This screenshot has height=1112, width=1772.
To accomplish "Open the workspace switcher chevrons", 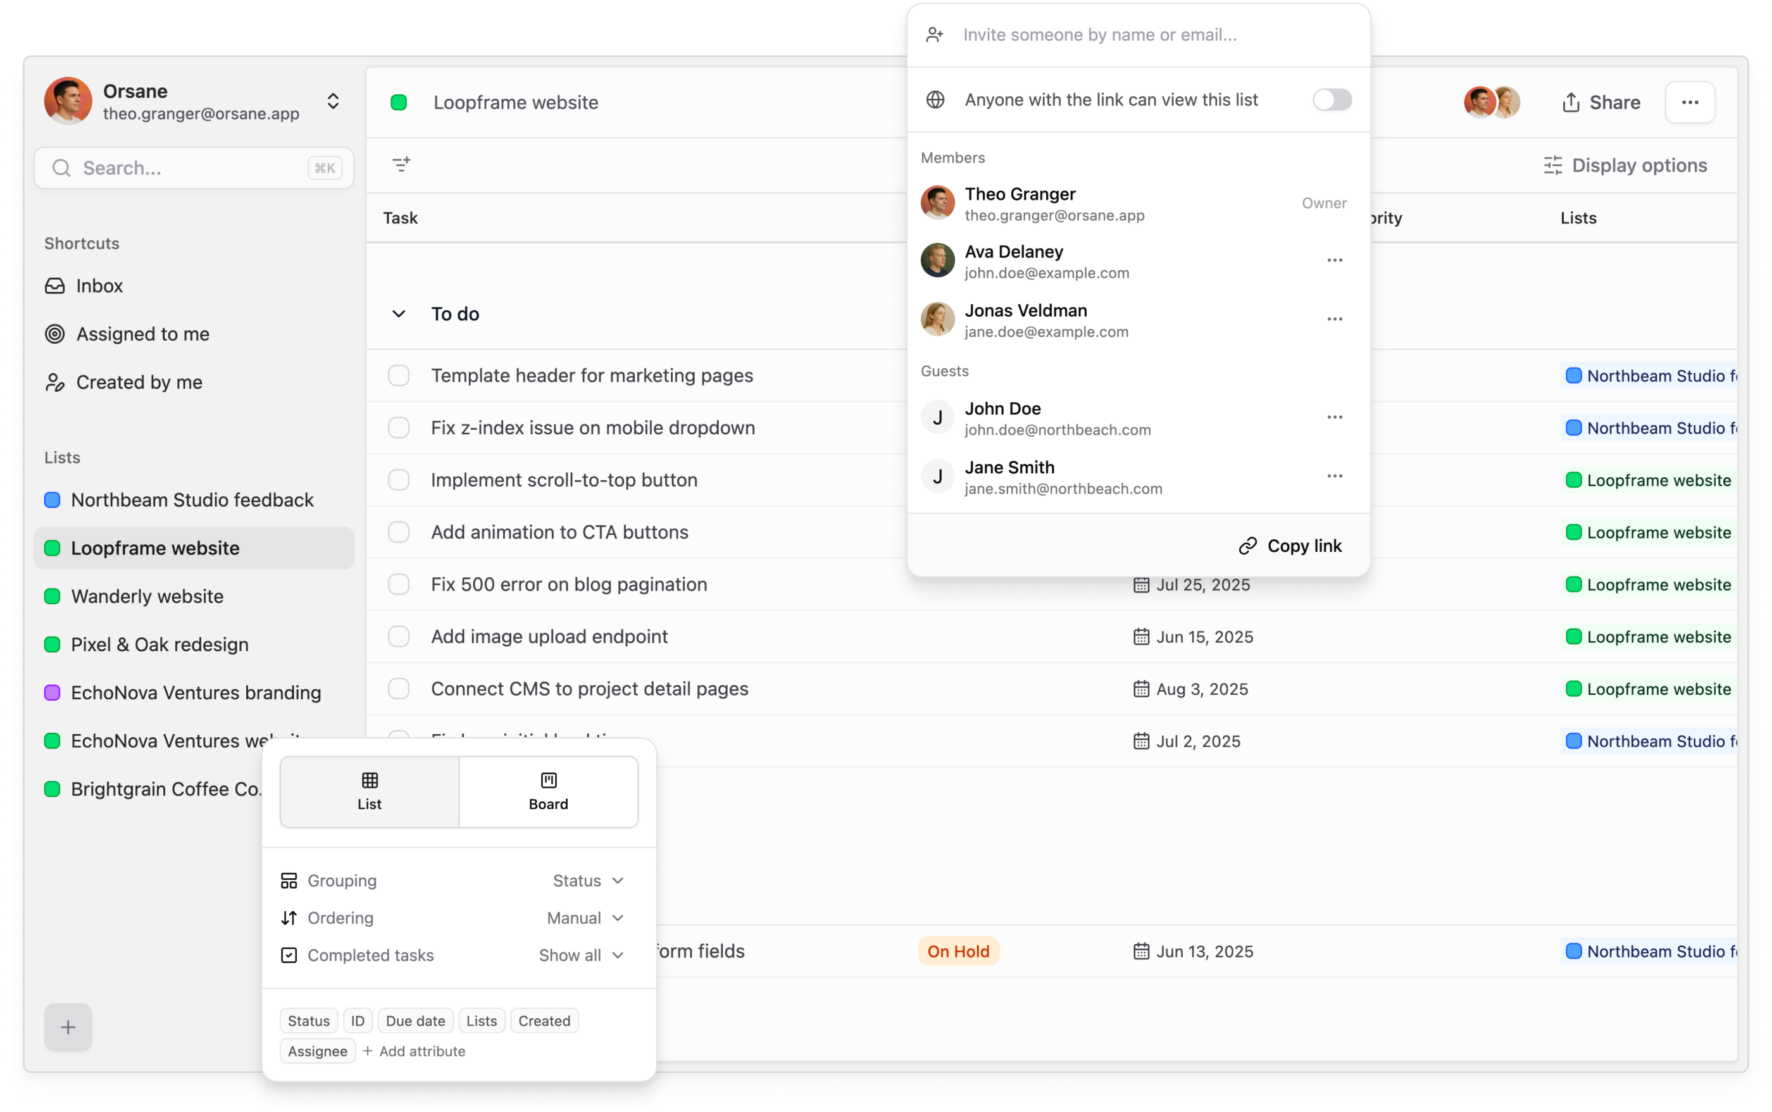I will [333, 101].
